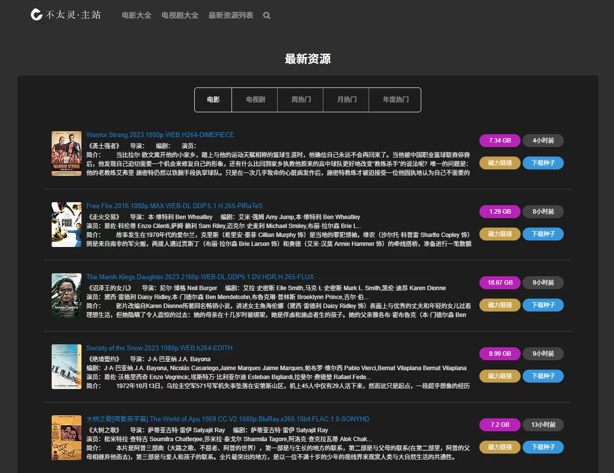The image size is (614, 473).
Task: Open the 电视剧大全 menu item
Action: point(180,15)
